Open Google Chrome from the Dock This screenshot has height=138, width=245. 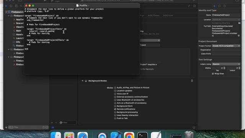coord(129,135)
